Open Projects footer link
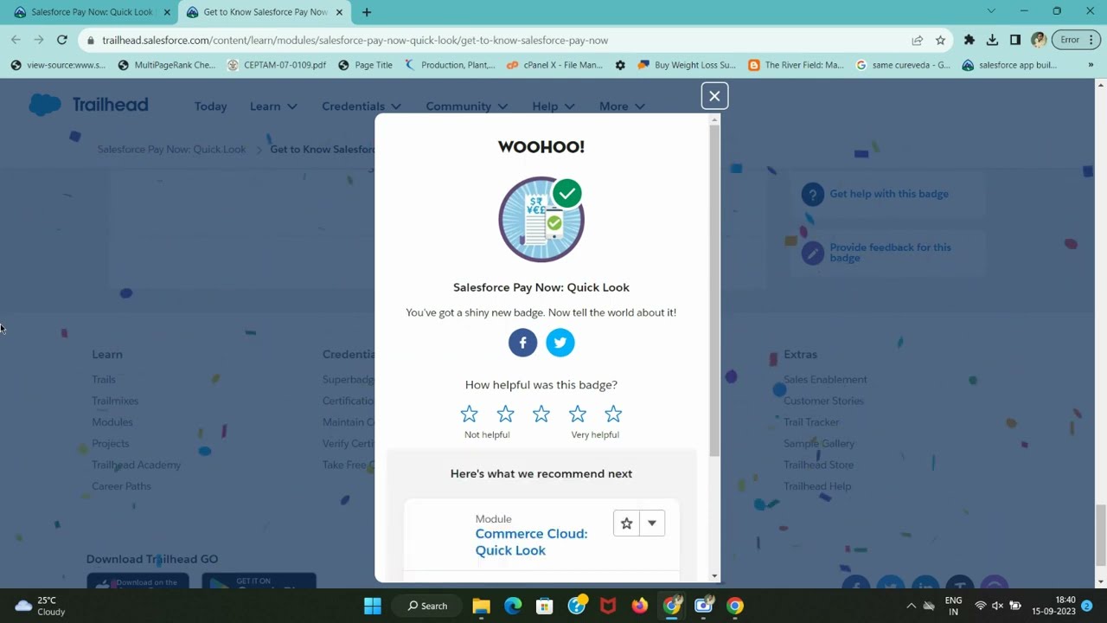1107x623 pixels. [111, 444]
